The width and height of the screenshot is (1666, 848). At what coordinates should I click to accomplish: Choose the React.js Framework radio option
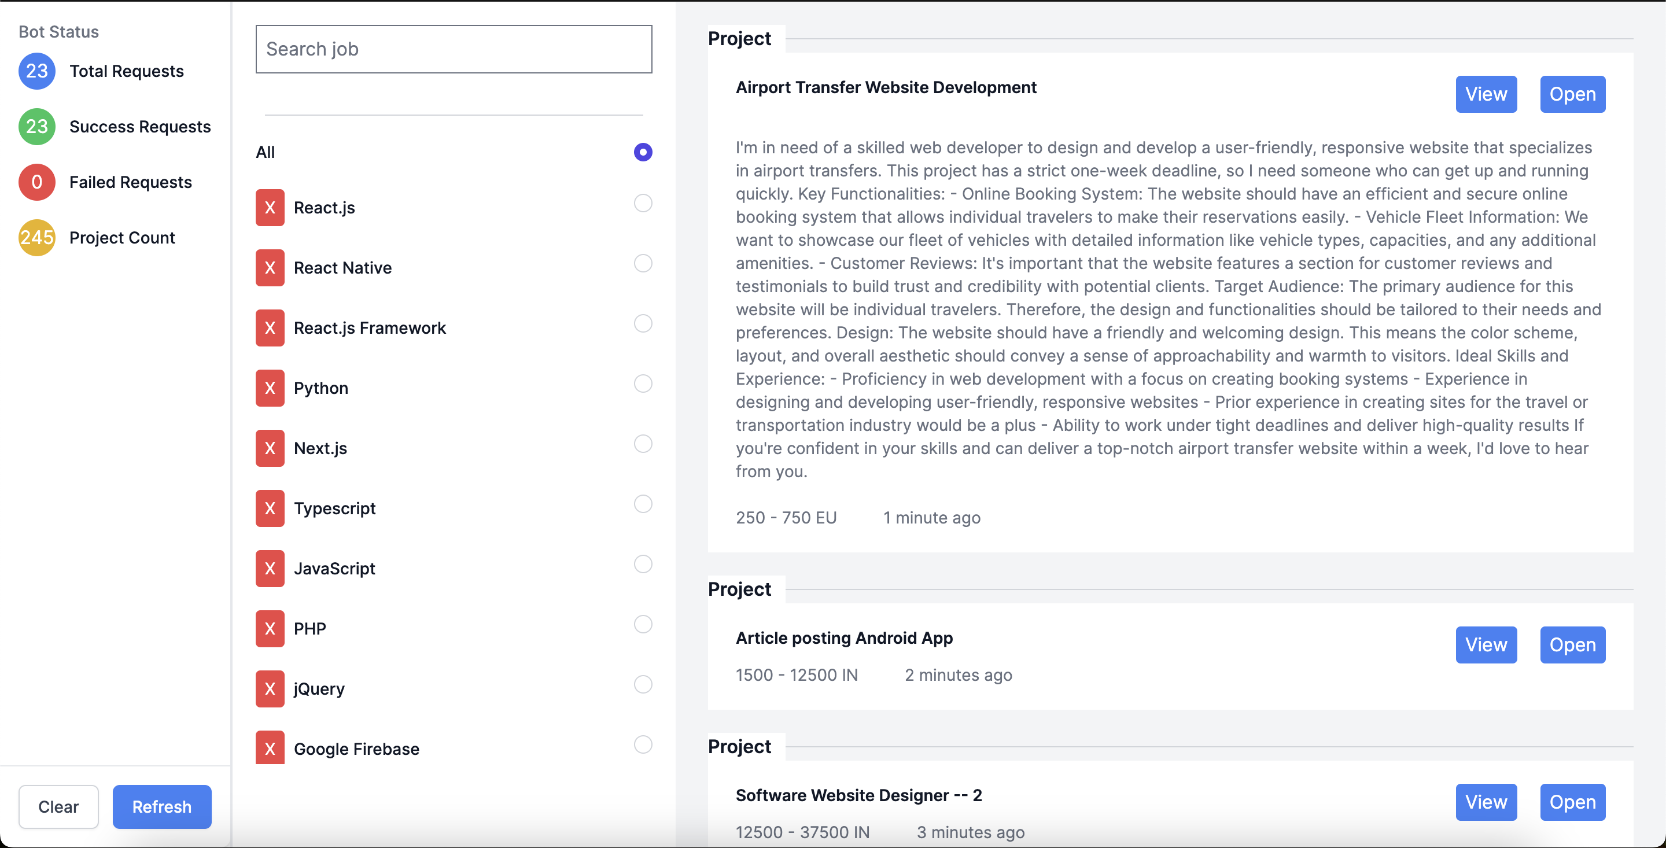pyautogui.click(x=643, y=323)
